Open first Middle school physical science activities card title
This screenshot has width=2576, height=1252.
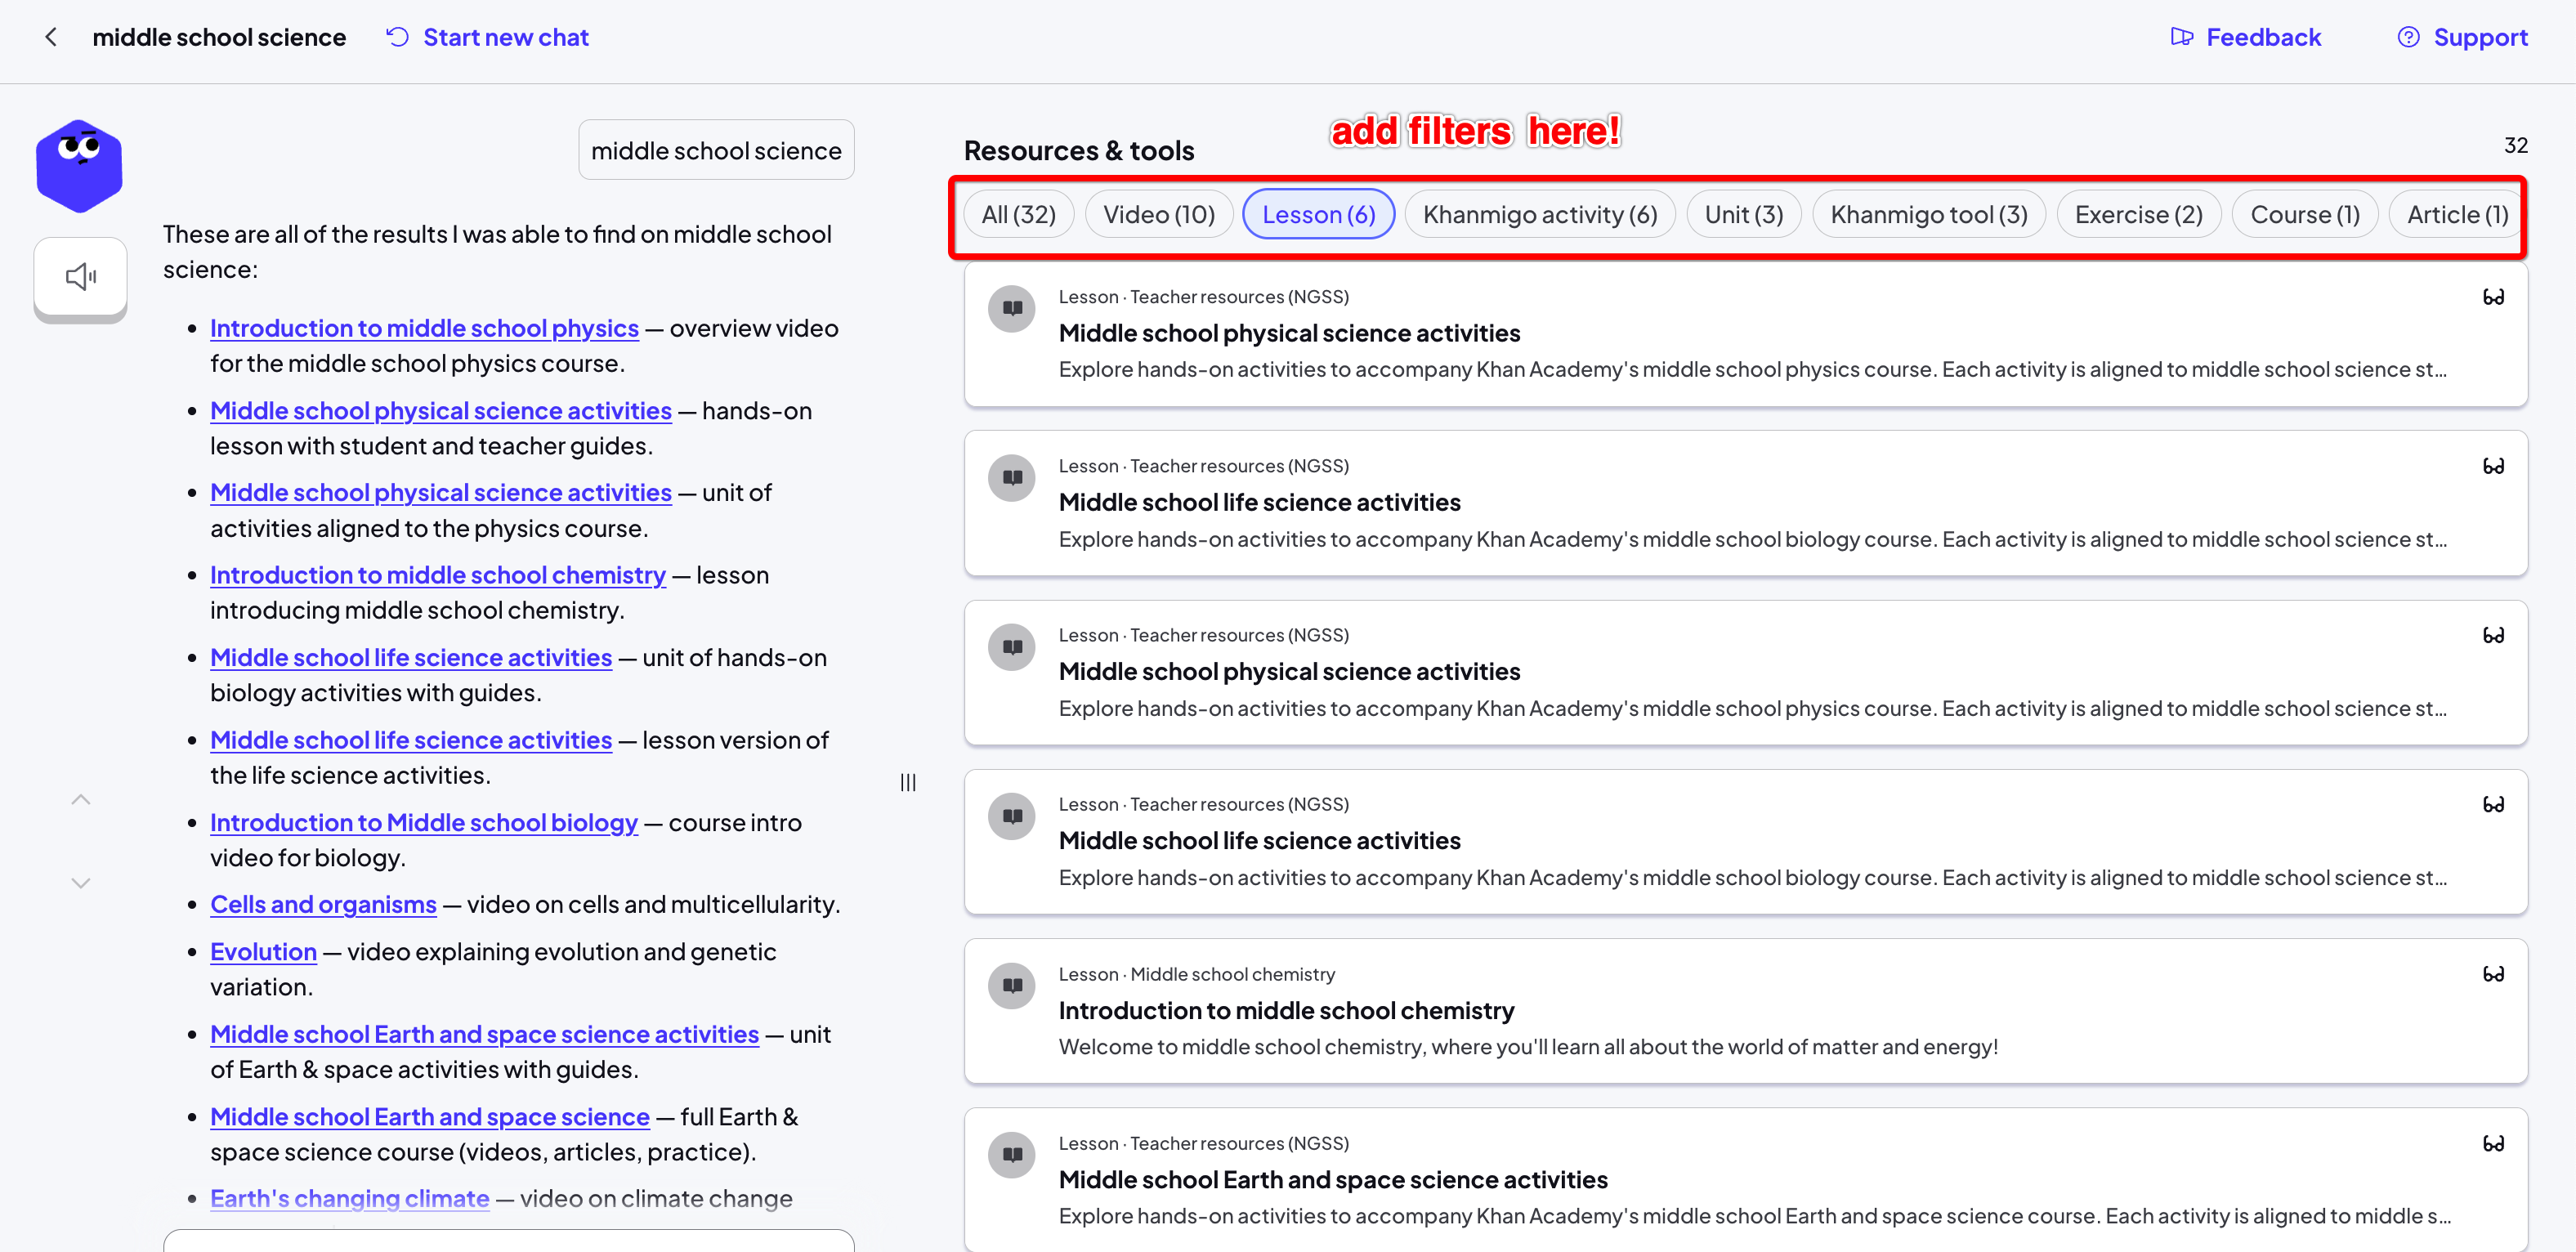tap(1289, 333)
